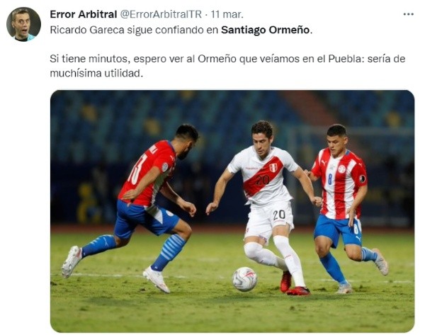Image resolution: width=425 pixels, height=335 pixels.
Task: Open the tweet's three-dot more options menu
Action: point(408,14)
